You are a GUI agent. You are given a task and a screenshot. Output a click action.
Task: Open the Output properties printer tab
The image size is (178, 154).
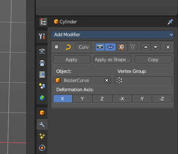pyautogui.click(x=42, y=63)
